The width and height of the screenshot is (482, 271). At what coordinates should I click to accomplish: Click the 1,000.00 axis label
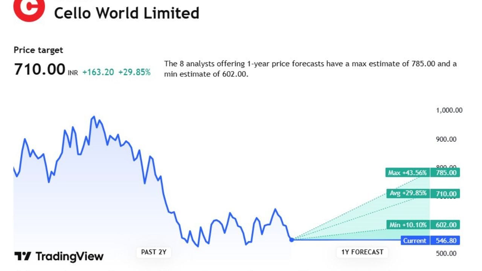pyautogui.click(x=449, y=110)
